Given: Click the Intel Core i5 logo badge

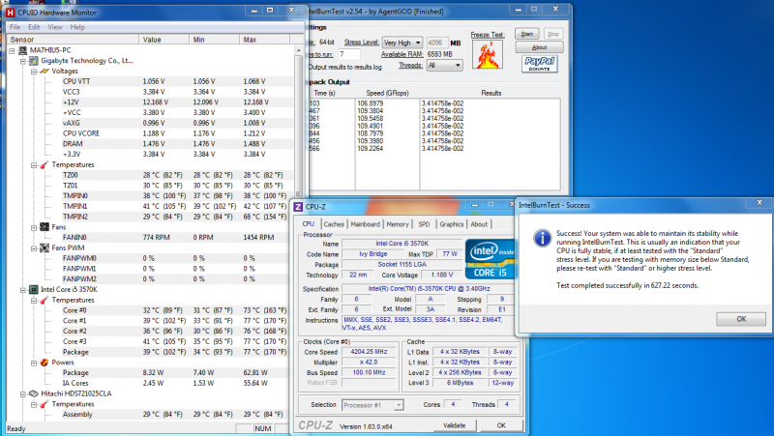Looking at the screenshot, I should click(x=490, y=259).
